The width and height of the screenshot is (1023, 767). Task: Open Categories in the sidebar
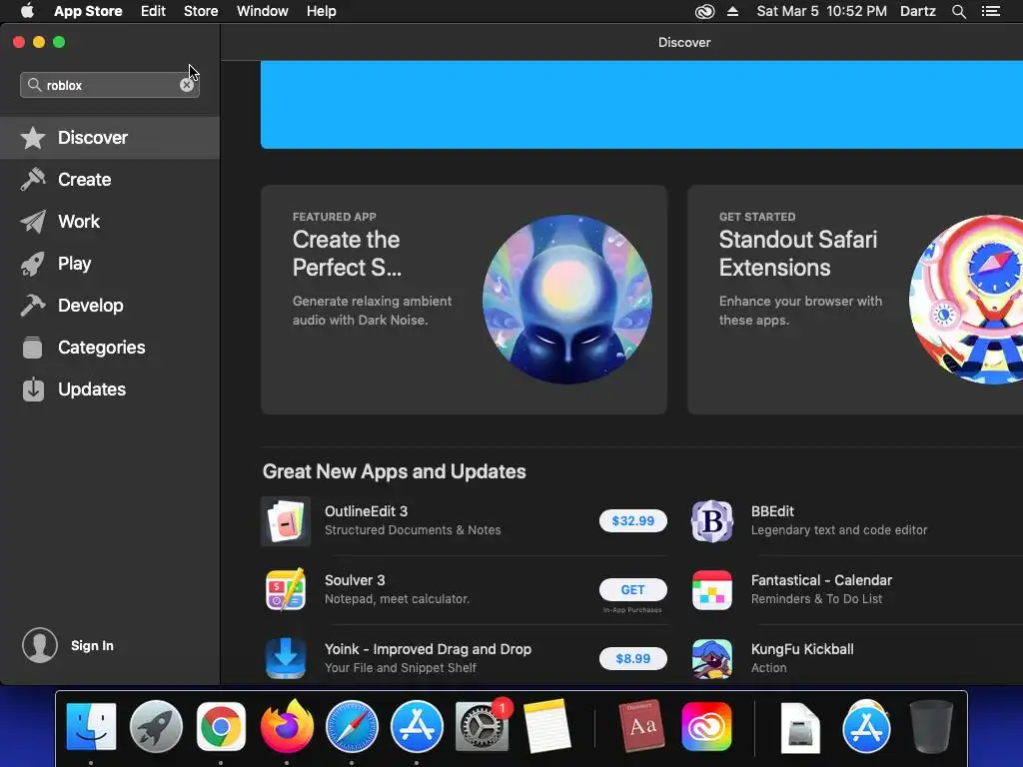[x=110, y=347]
